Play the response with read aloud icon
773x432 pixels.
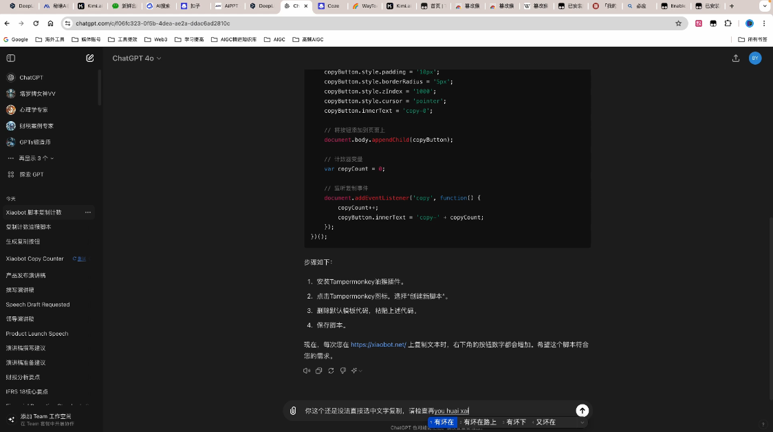pos(307,371)
